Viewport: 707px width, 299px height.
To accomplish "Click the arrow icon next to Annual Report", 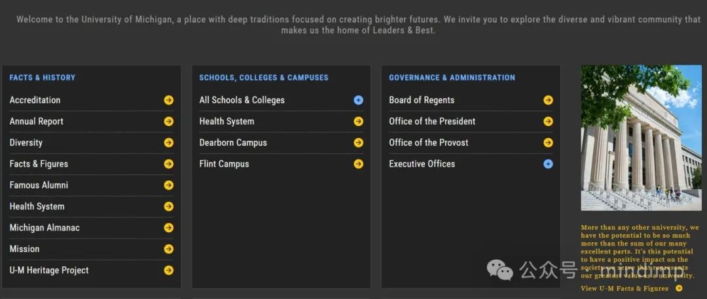I will tap(169, 121).
